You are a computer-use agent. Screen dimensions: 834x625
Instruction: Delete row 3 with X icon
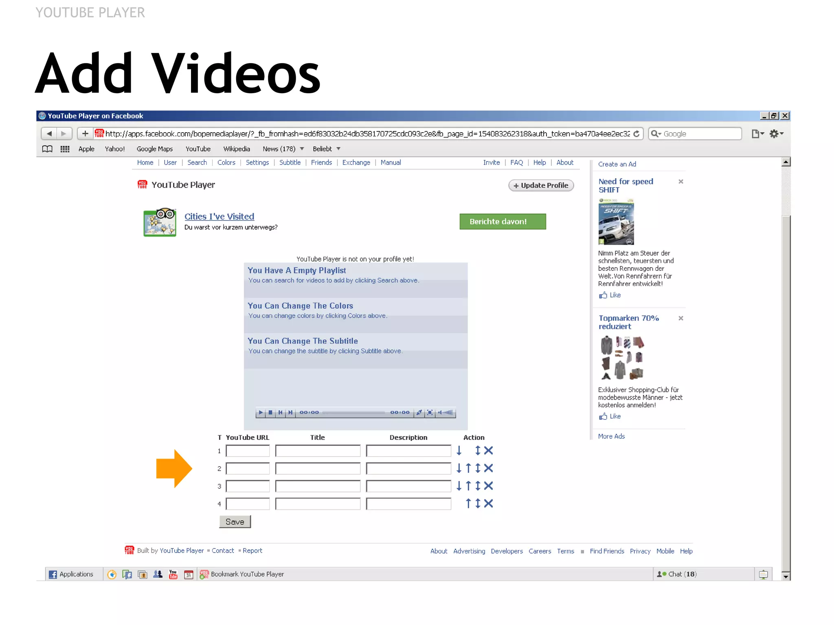[x=489, y=486]
